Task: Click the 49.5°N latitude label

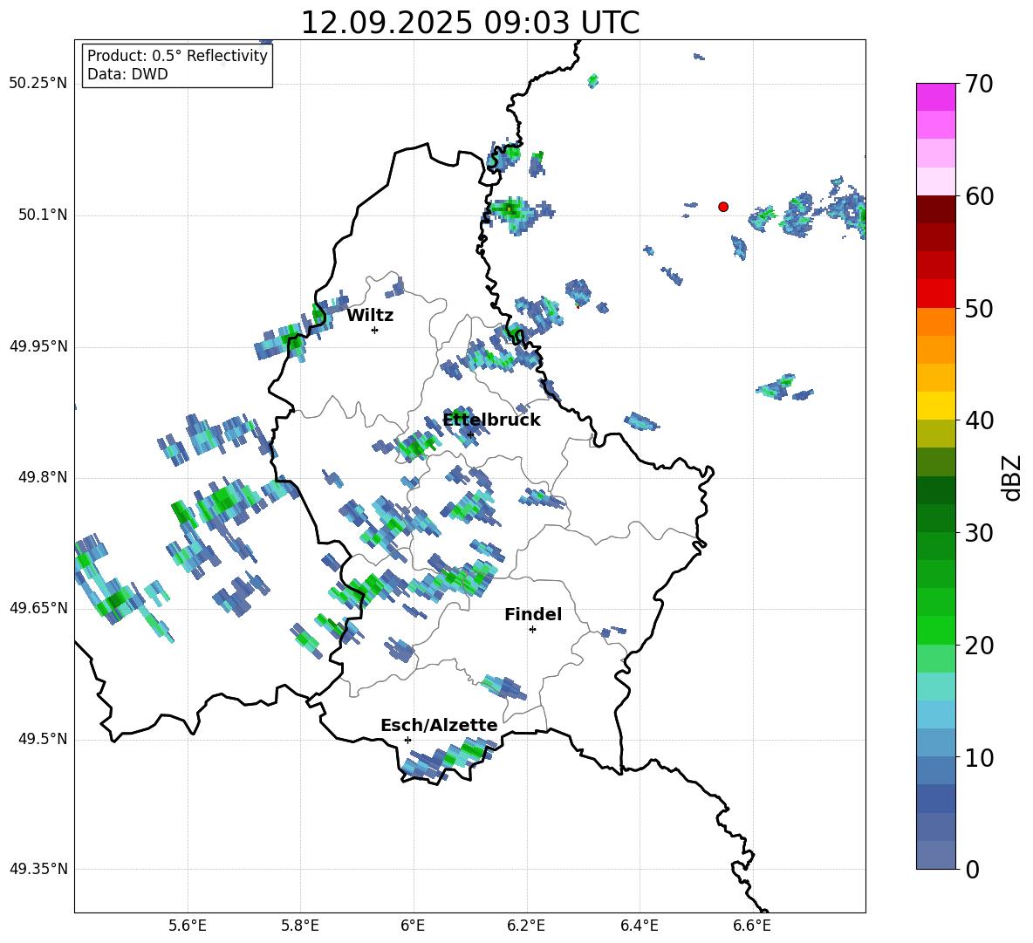Action: pos(43,739)
